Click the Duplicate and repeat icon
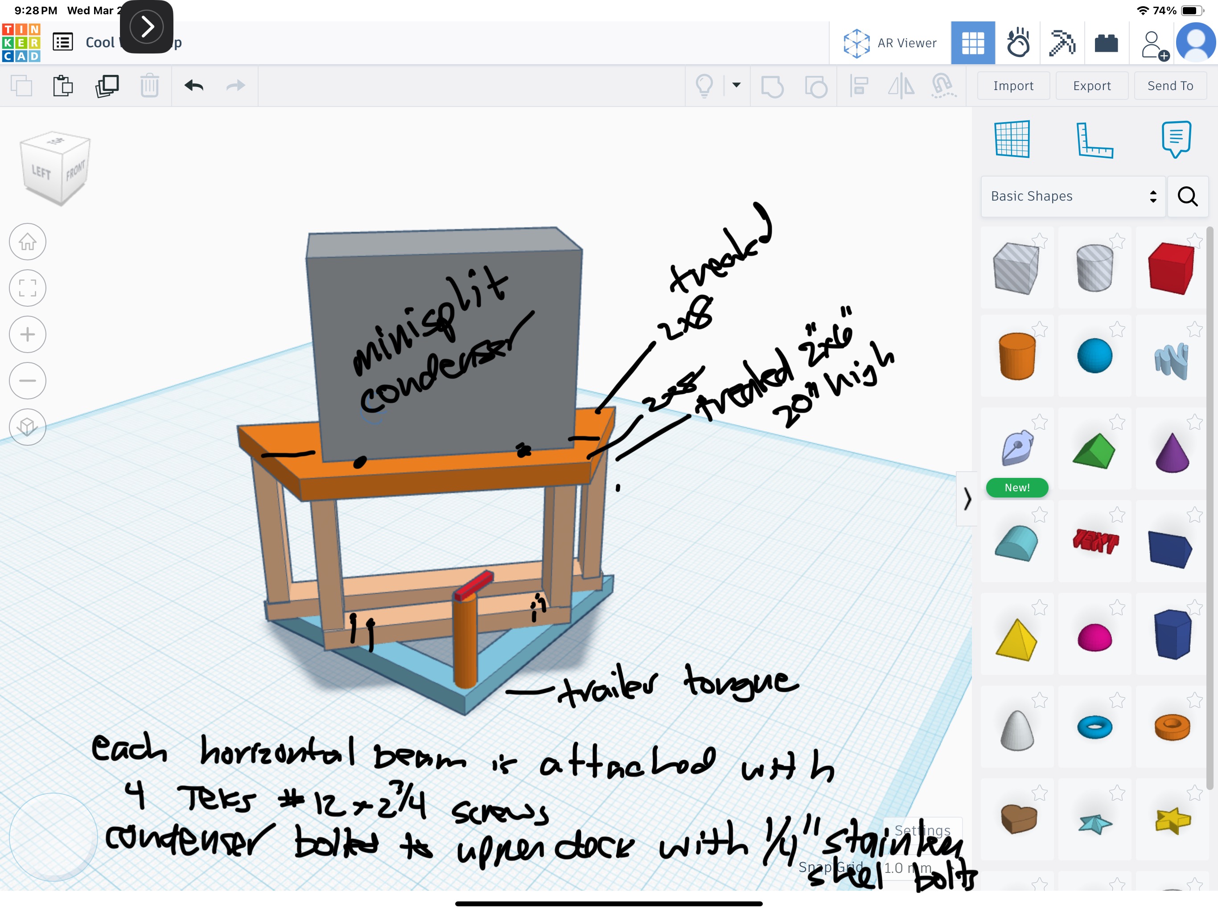 (107, 86)
